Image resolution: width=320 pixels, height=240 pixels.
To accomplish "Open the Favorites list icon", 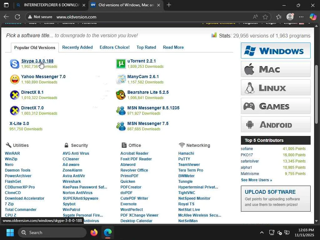I will click(279, 17).
